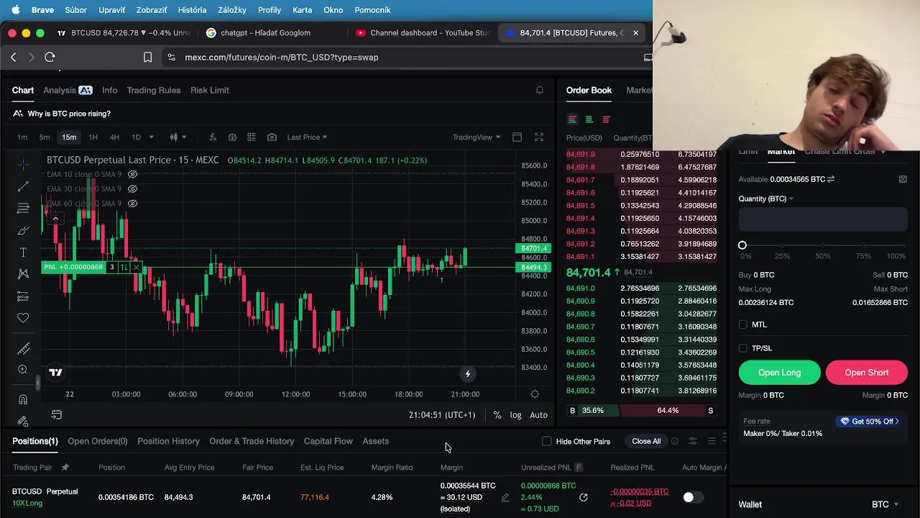
Task: Collapse the indicator legend arrow
Action: click(x=55, y=218)
